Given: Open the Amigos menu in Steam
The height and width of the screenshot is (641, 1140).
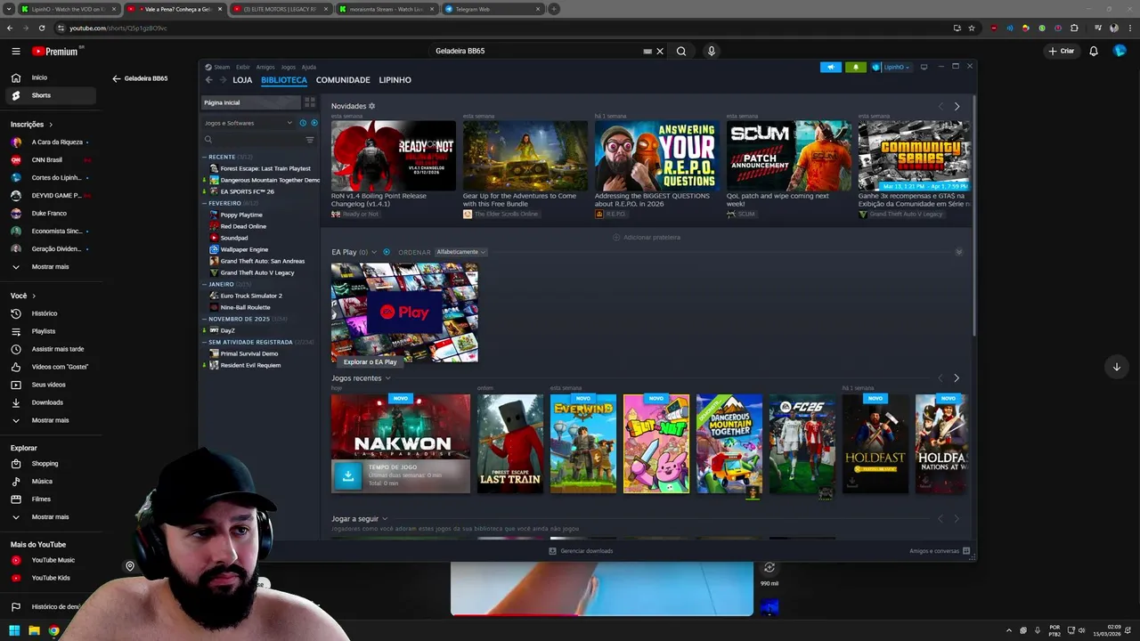Looking at the screenshot, I should coord(265,67).
